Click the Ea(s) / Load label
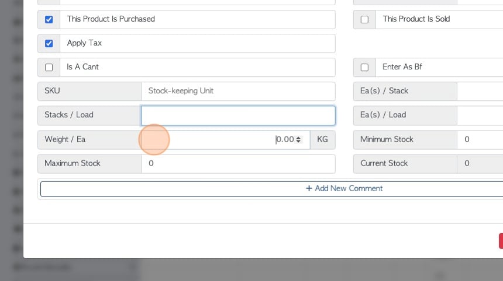Image resolution: width=503 pixels, height=281 pixels. click(405, 115)
